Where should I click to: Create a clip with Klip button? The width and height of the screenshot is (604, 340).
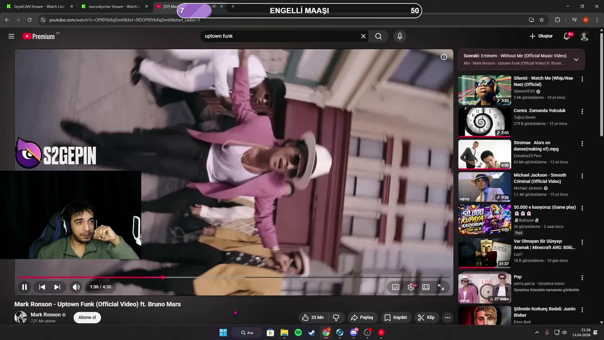(x=426, y=317)
